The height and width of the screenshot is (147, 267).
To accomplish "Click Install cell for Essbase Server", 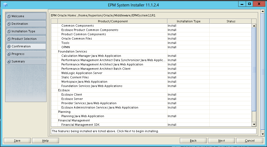I will (188, 99).
